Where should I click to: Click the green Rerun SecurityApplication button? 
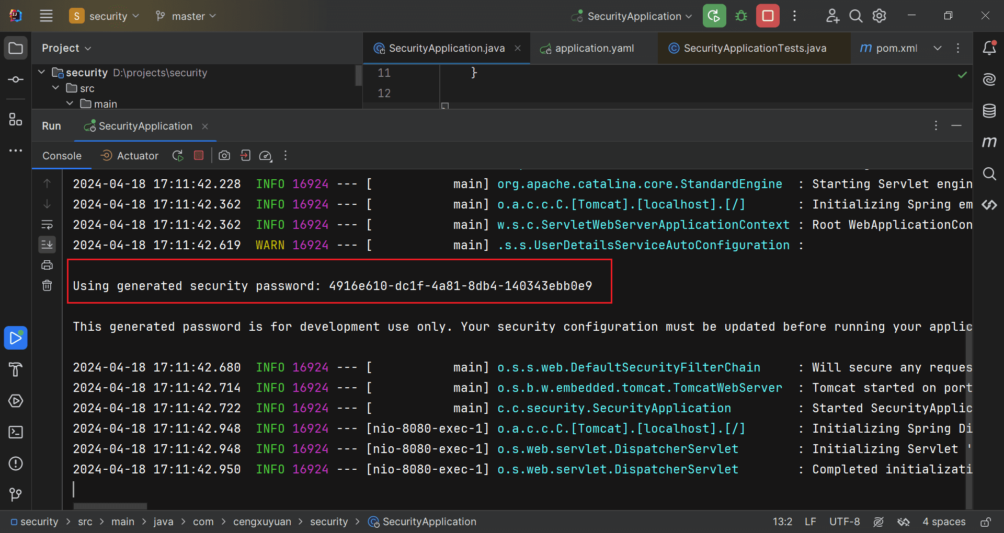point(714,16)
